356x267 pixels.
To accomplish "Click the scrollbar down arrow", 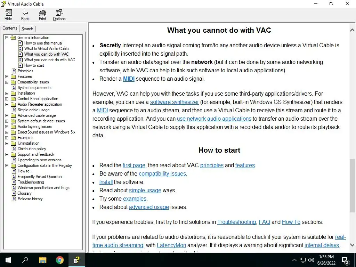I will 352,245.
